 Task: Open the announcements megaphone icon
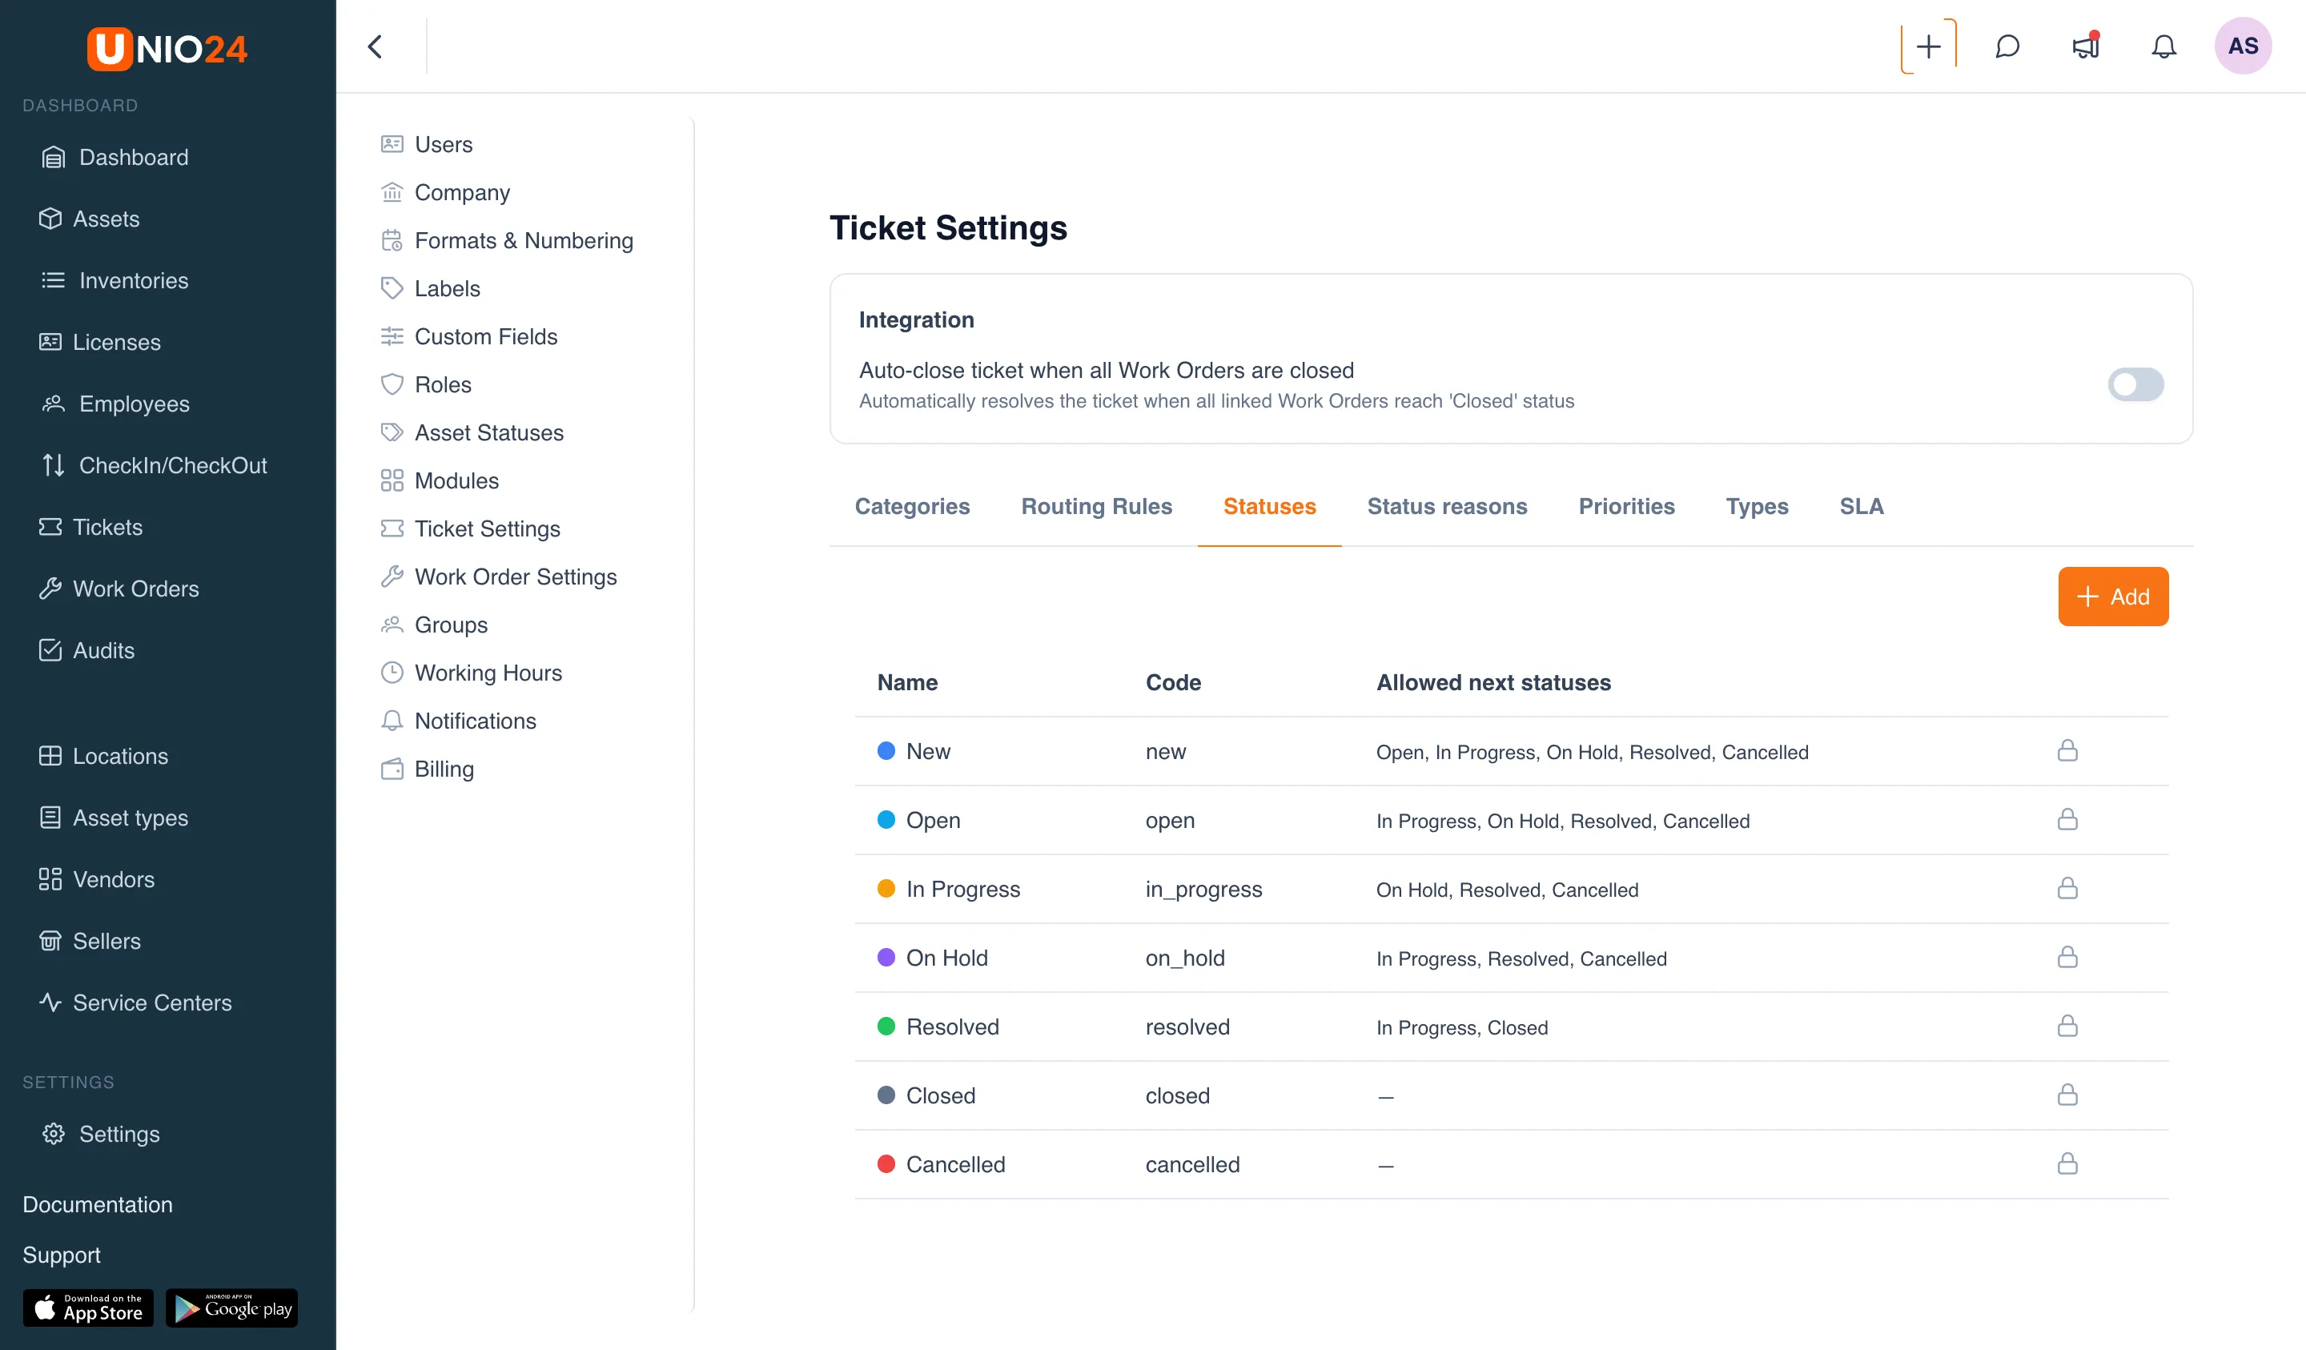click(x=2086, y=46)
